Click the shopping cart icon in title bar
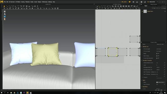This screenshot has width=167, height=94. tap(145, 2)
